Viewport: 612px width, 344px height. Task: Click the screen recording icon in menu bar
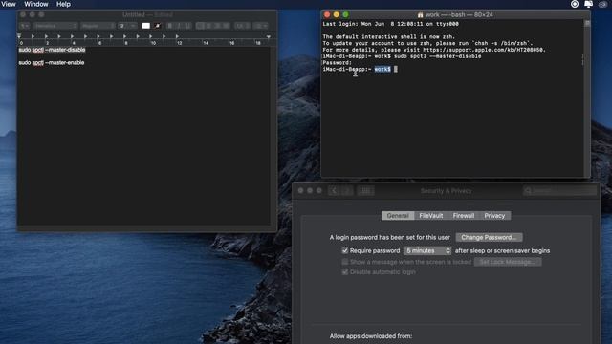(x=575, y=4)
